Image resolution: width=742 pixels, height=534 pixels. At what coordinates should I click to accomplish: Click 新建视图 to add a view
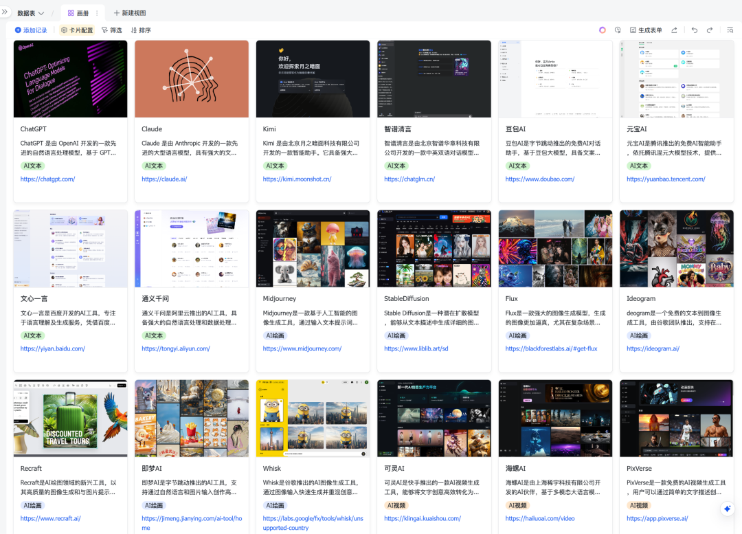pos(130,13)
